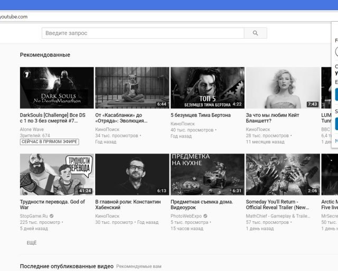Image resolution: width=338 pixels, height=271 pixels.
Task: Click the 'СЕЙЧАС В ПРЯМОМ ЭФИРЕ' live badge
Action: [49, 142]
